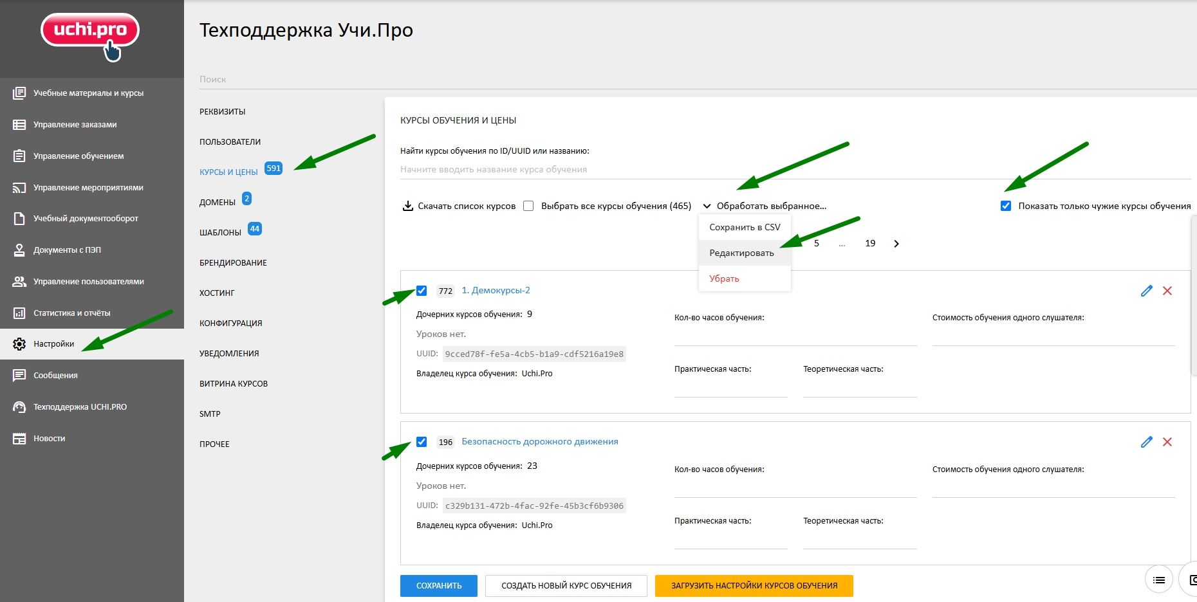
Task: Remove course 1. Демокурсы-2 with red X
Action: point(1167,291)
